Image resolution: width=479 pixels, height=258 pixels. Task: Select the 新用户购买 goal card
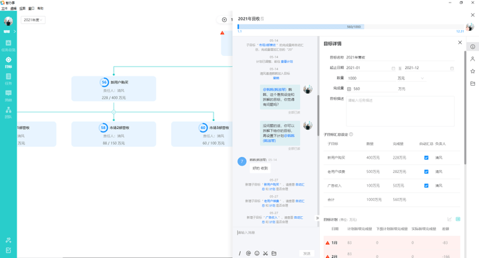(114, 89)
